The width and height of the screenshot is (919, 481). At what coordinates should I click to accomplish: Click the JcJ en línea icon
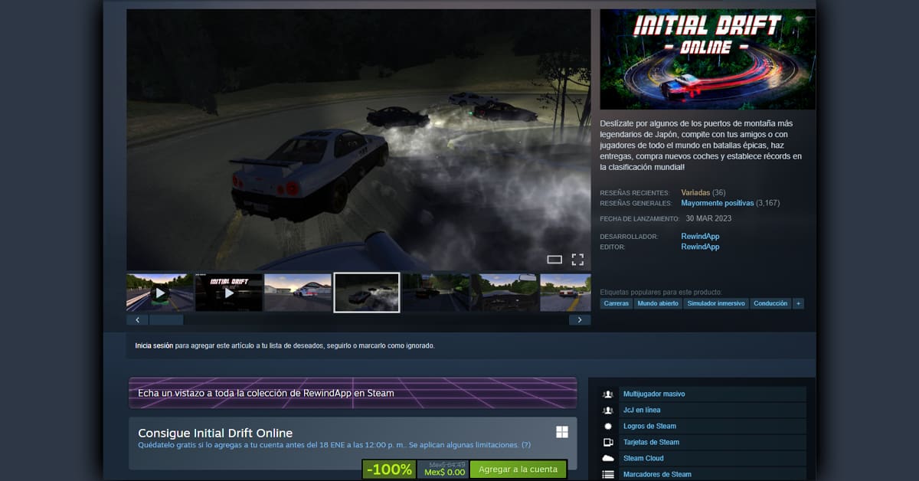click(608, 410)
